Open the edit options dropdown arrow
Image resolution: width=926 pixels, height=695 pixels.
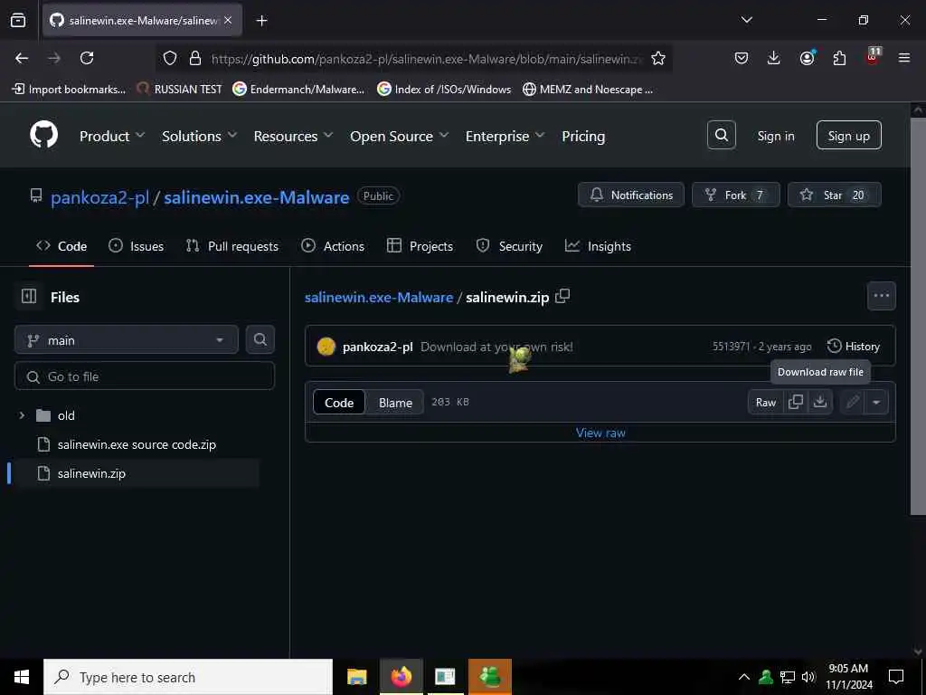coord(876,403)
